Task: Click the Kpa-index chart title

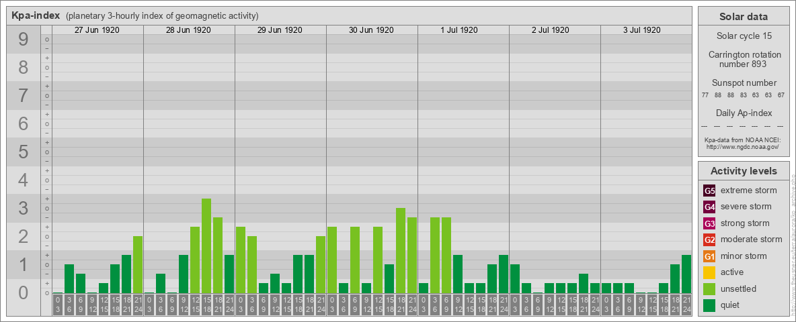Action: tap(36, 15)
